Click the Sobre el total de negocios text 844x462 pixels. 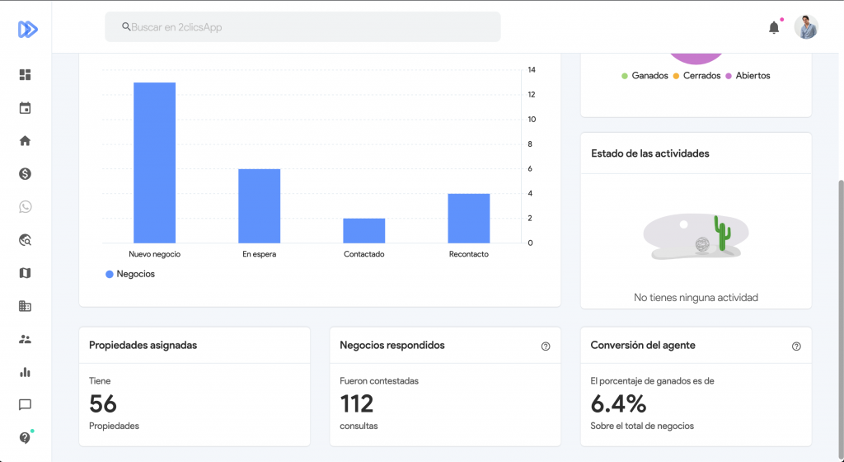pyautogui.click(x=642, y=426)
